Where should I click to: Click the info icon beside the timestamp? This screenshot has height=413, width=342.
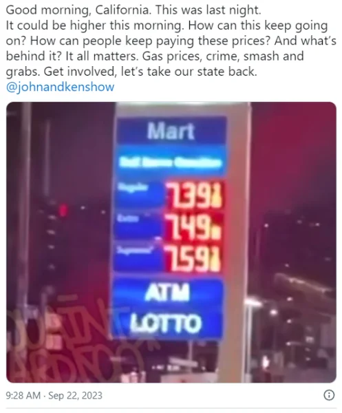click(x=329, y=395)
